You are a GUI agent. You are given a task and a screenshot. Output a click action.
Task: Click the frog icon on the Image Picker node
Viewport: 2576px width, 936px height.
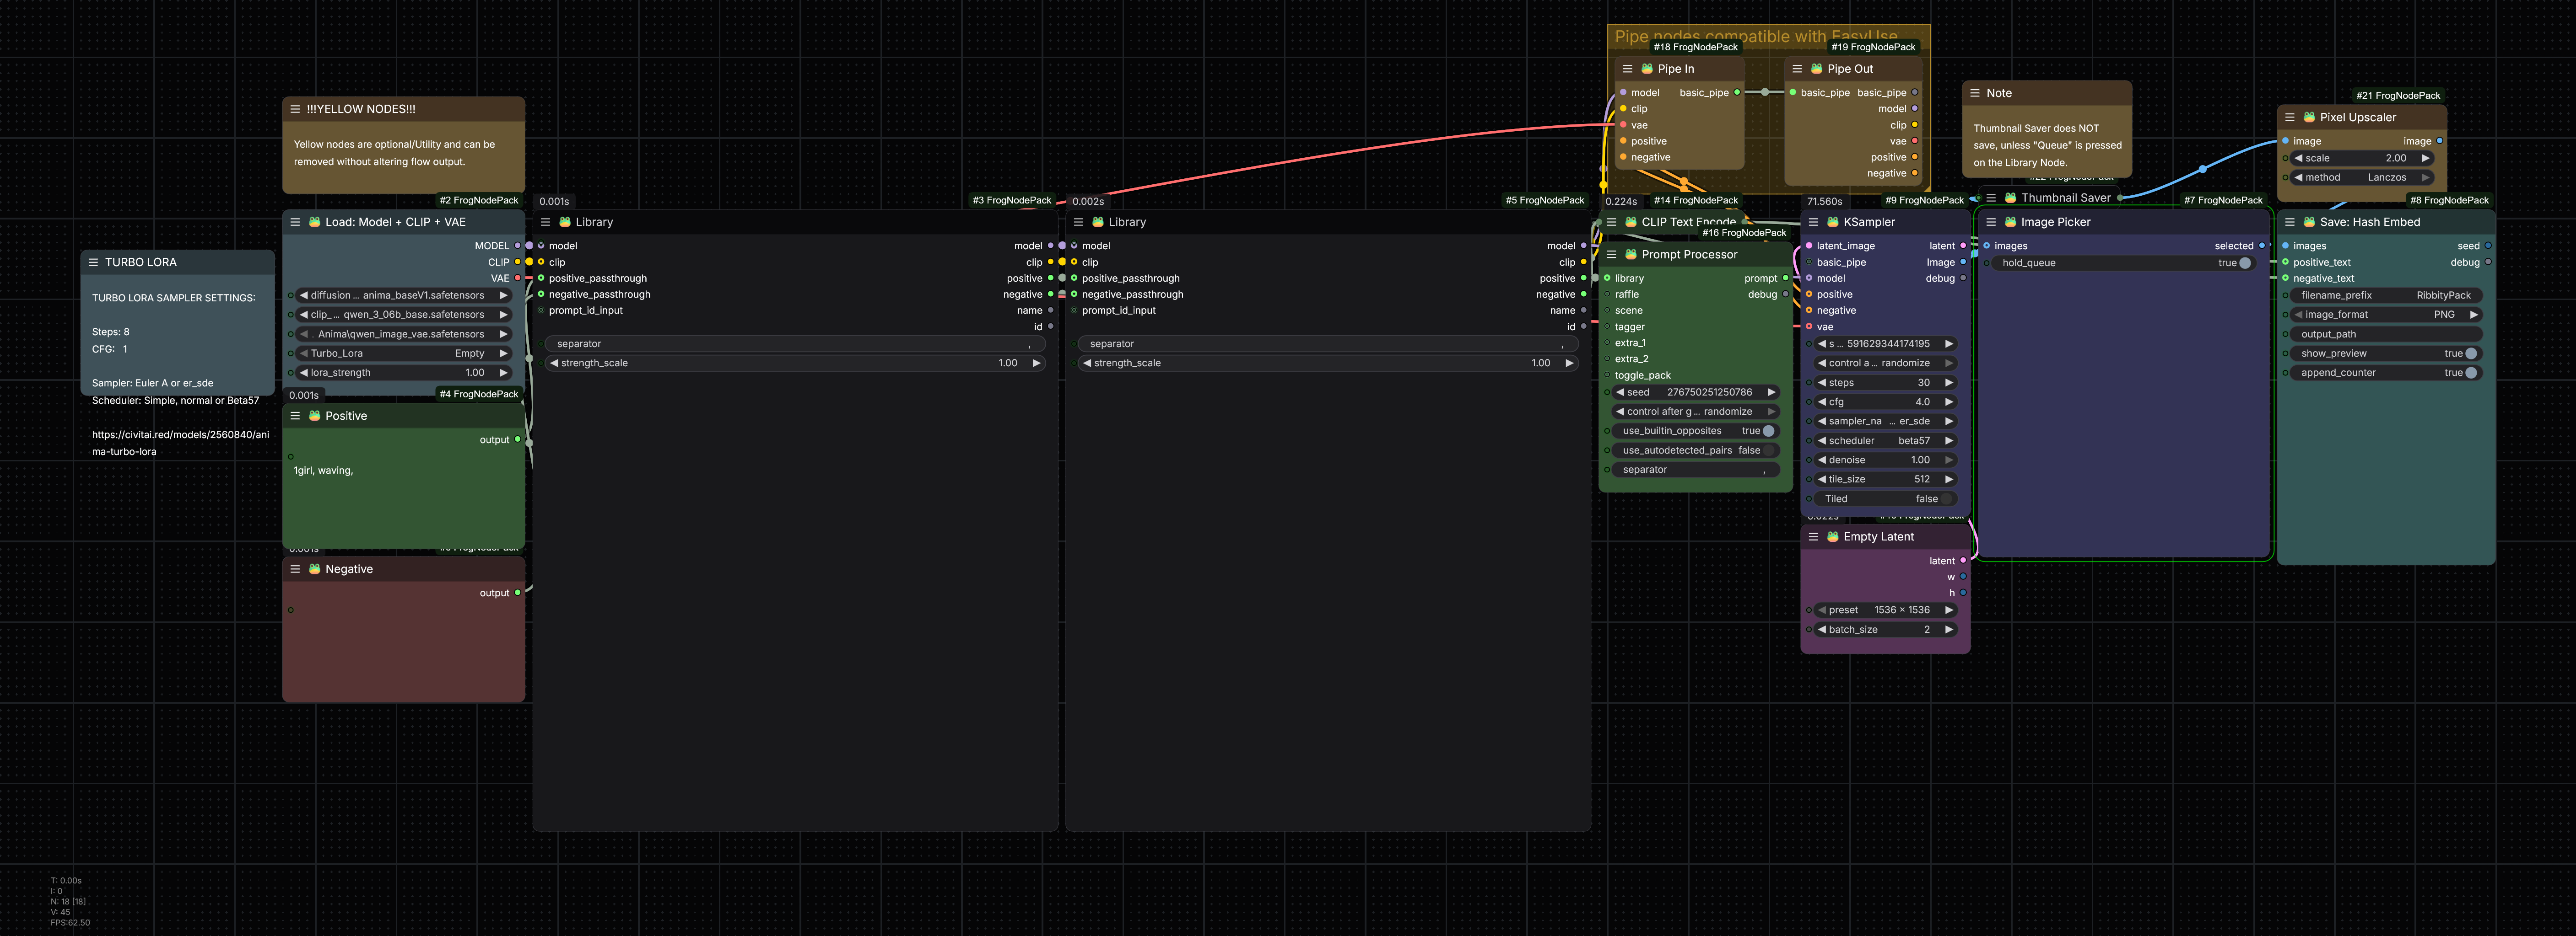point(2010,222)
